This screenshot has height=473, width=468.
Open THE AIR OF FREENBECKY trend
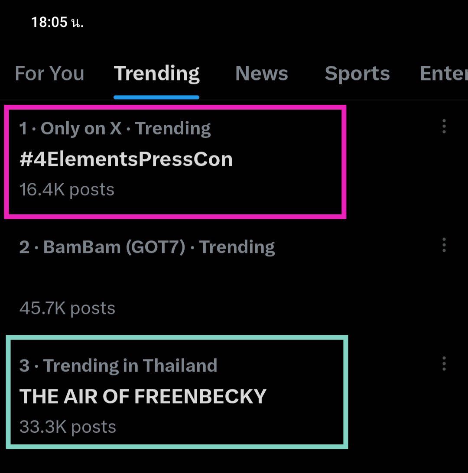(143, 396)
